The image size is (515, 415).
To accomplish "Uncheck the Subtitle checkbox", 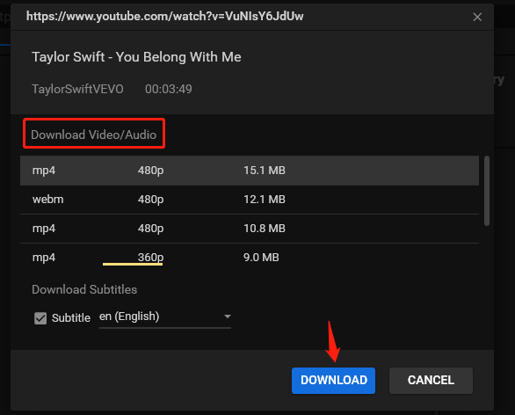I will coord(40,318).
